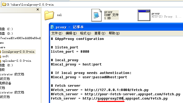The image size is (183, 103).
Task: Click the 'proxy CONF 文件 1 KB' label
Action: coord(111,15)
